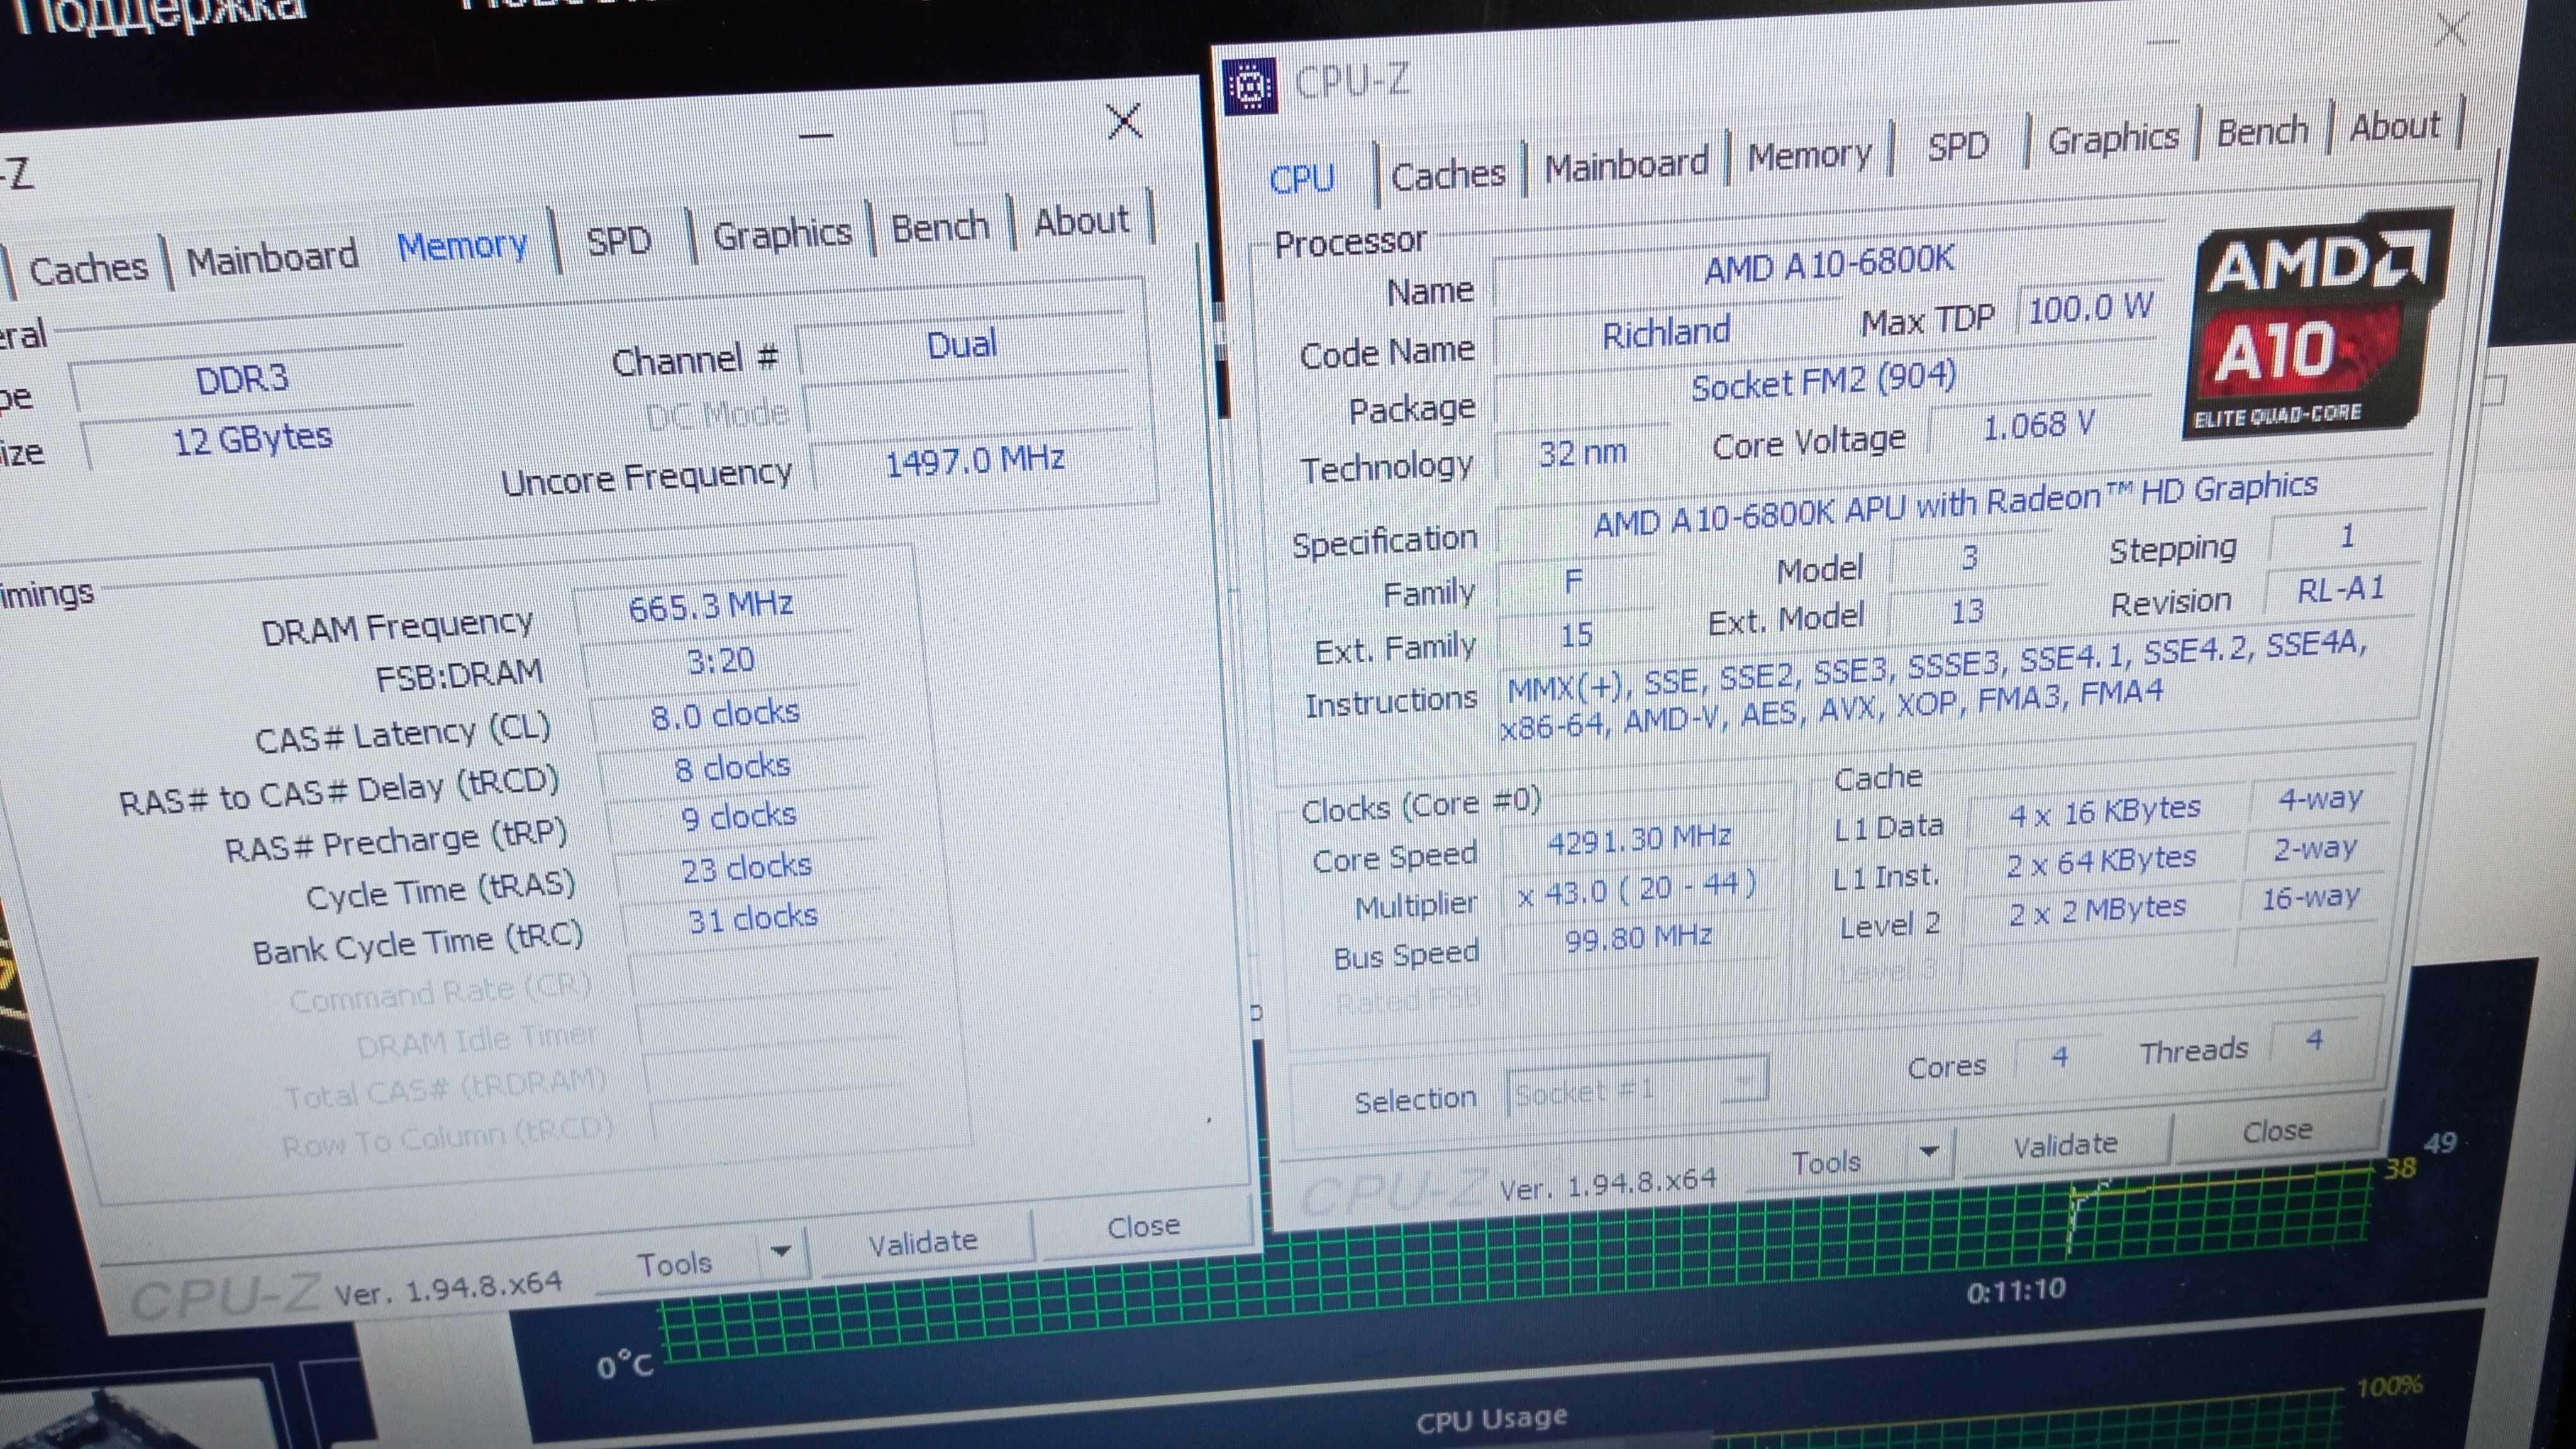Click processor name AMD A10-6800K field
This screenshot has width=2576, height=1449.
pos(1829,265)
